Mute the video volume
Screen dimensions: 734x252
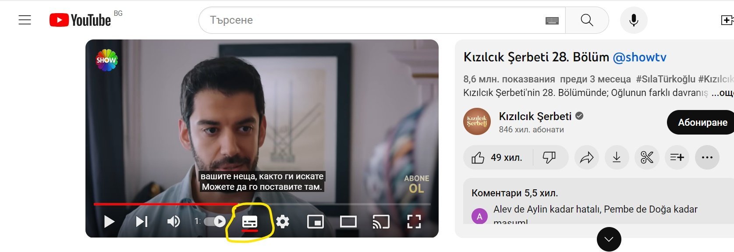[x=174, y=222]
